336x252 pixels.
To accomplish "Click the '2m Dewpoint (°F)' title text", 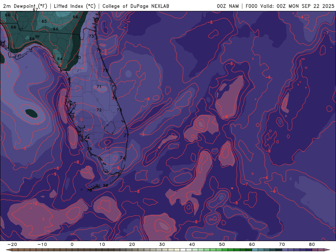I will [x=25, y=6].
